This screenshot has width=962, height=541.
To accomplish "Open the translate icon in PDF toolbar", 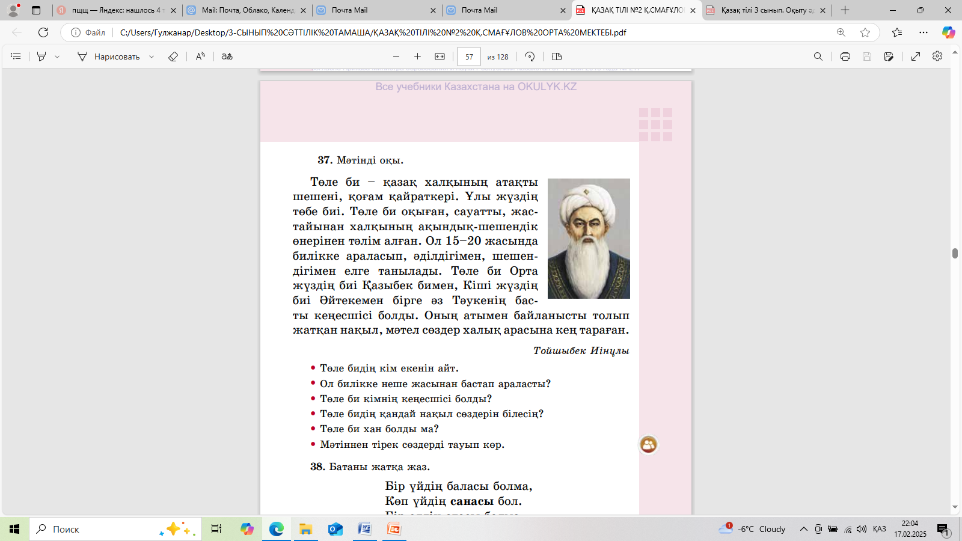I will [x=227, y=57].
